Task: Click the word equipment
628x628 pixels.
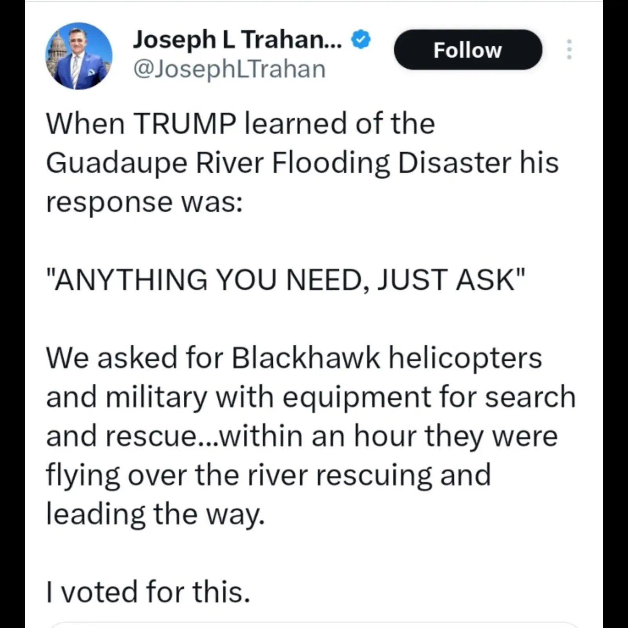Action: (x=357, y=397)
